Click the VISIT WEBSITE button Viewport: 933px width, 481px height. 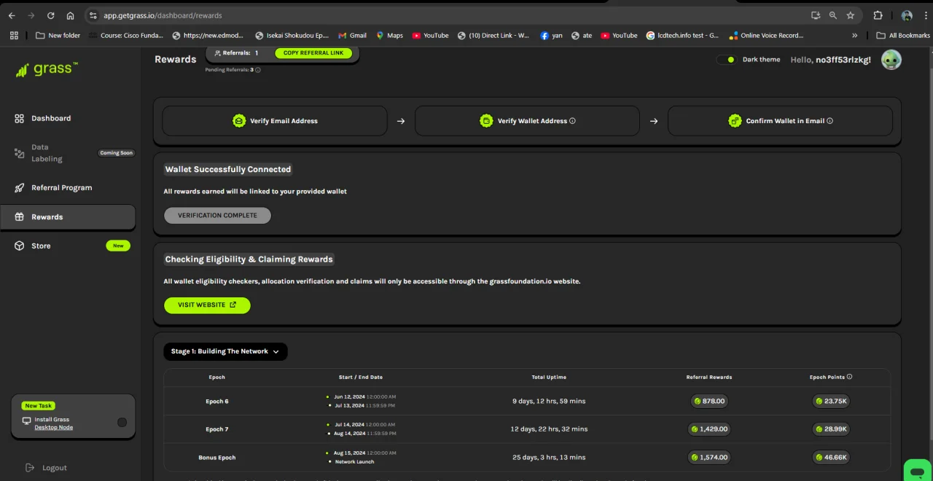click(x=207, y=305)
